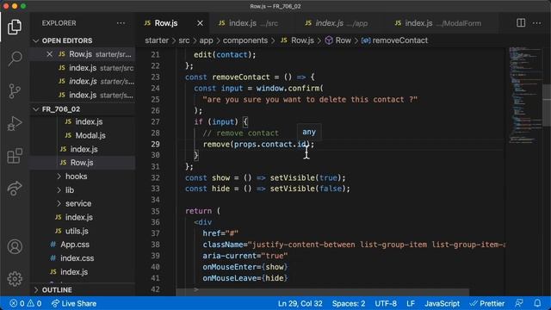The height and width of the screenshot is (310, 551).
Task: Click src breadcrumb segment
Action: (183, 40)
